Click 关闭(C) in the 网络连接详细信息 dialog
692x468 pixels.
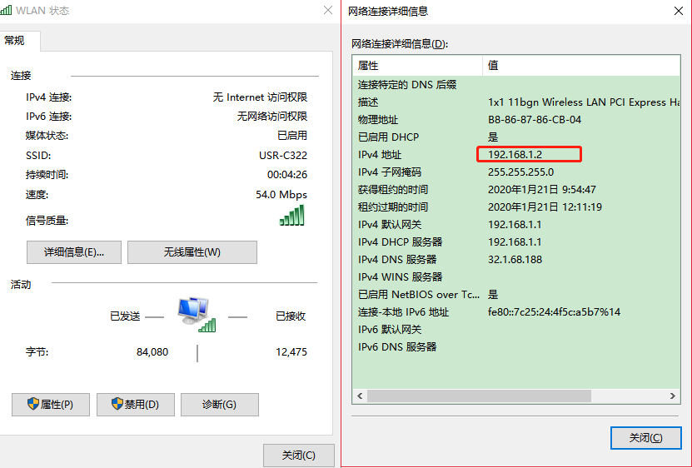click(645, 438)
